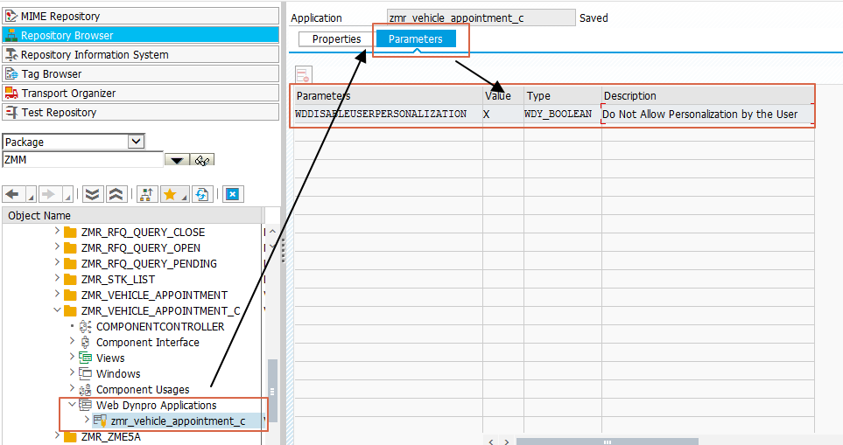Open the Transport Organizer
The width and height of the screenshot is (843, 445).
click(x=140, y=94)
